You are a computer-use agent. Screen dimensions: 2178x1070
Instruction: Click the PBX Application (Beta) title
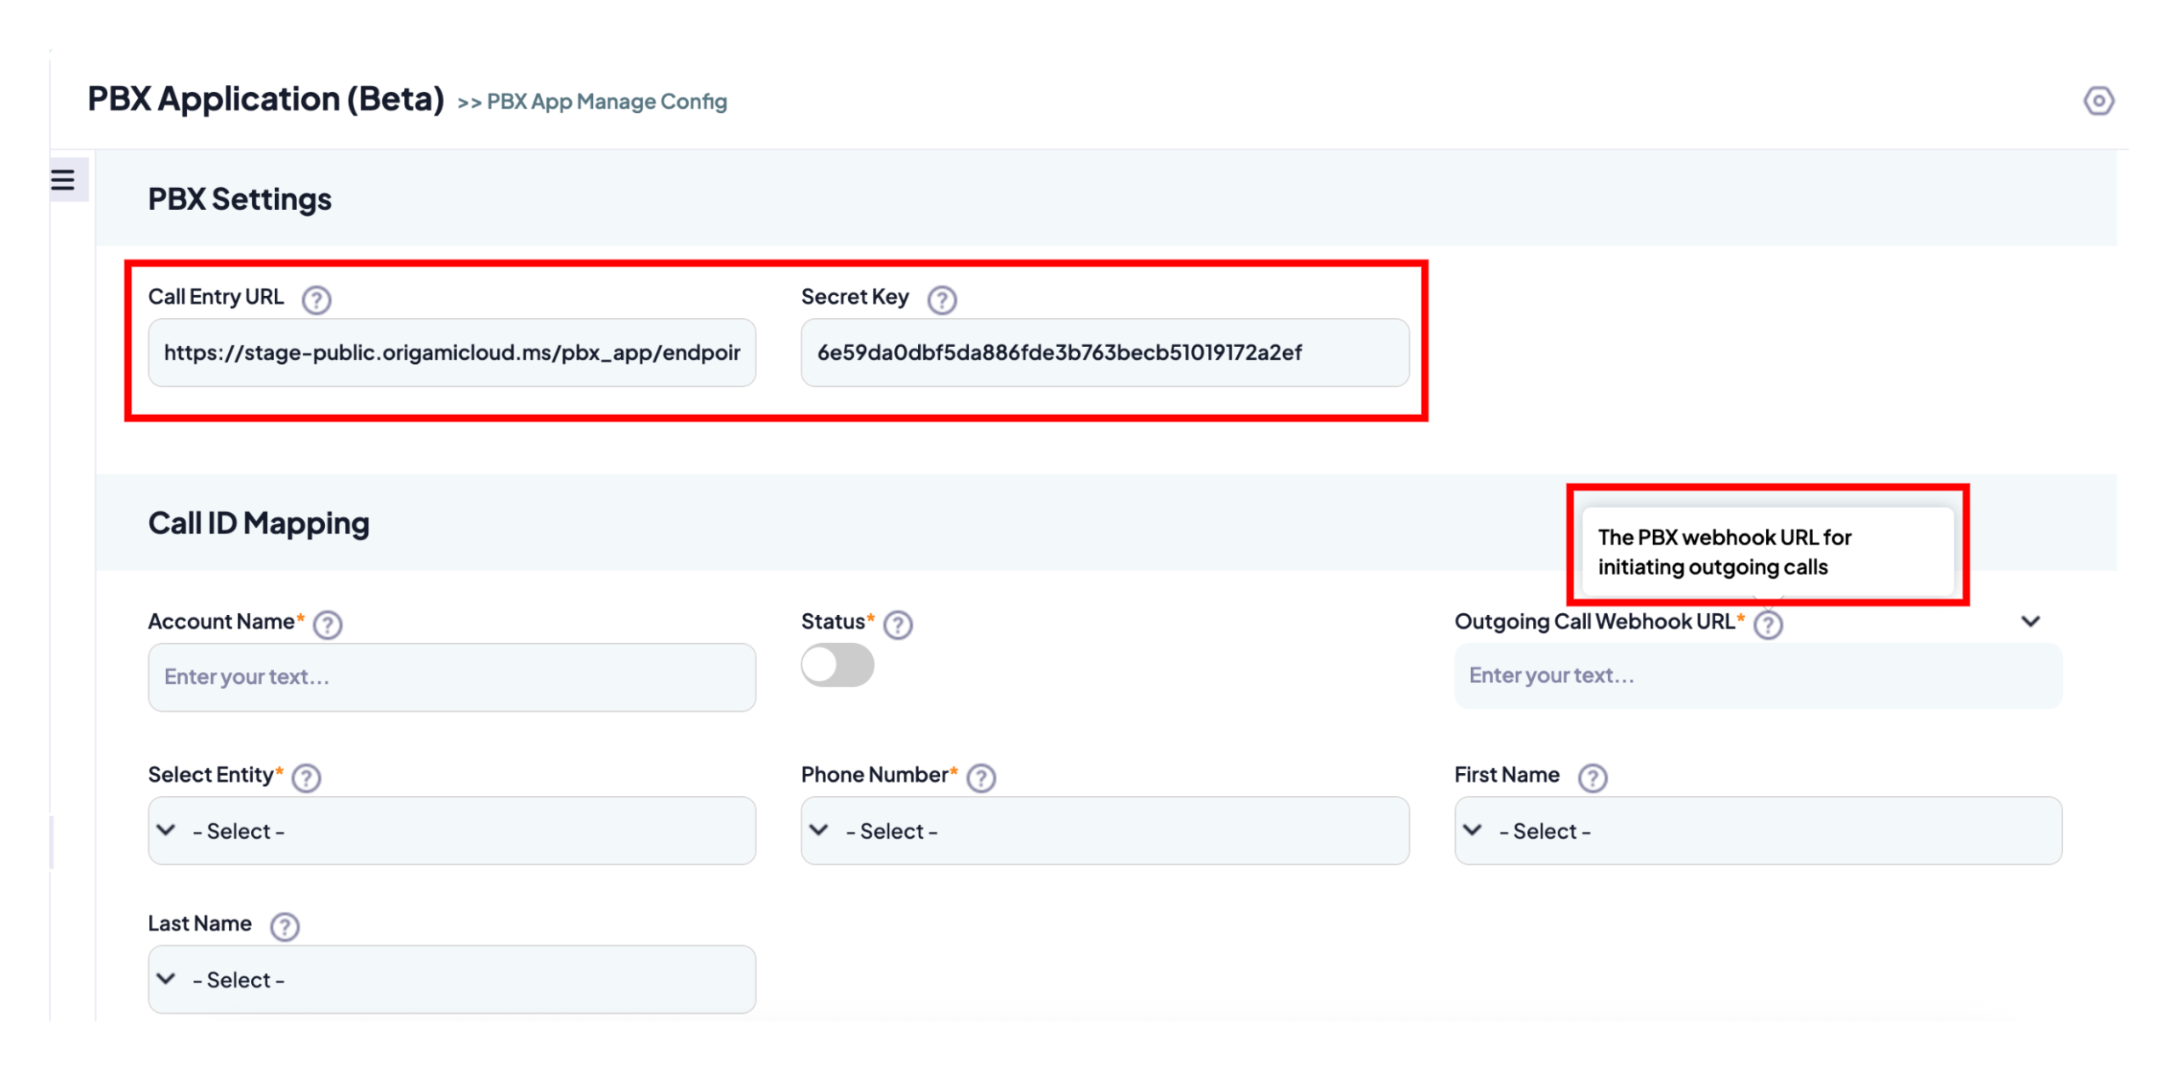point(265,99)
